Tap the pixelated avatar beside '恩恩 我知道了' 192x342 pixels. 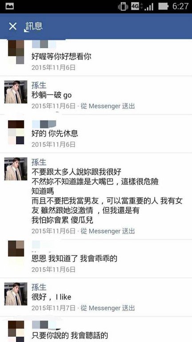tap(16, 248)
